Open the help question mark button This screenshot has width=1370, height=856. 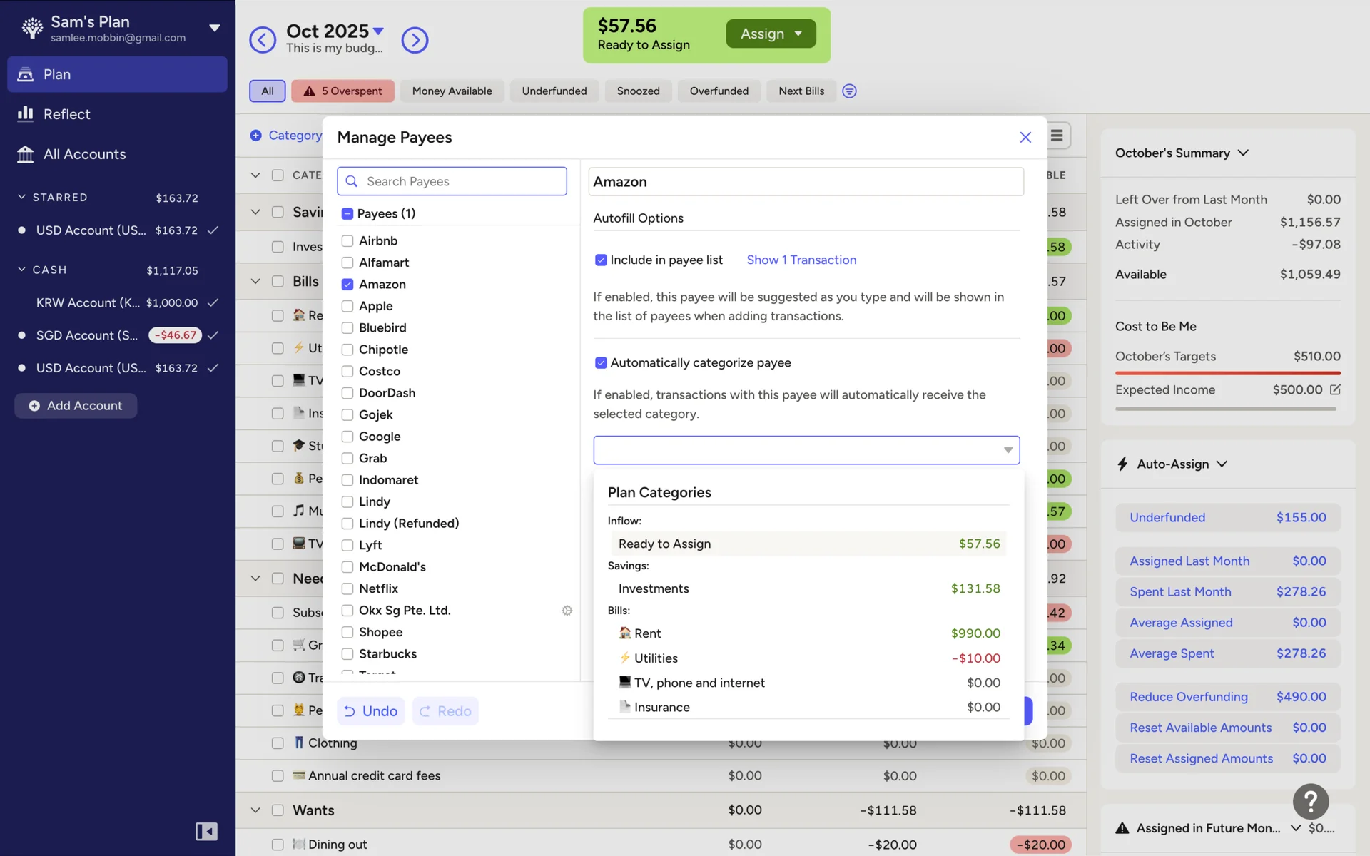1310,802
